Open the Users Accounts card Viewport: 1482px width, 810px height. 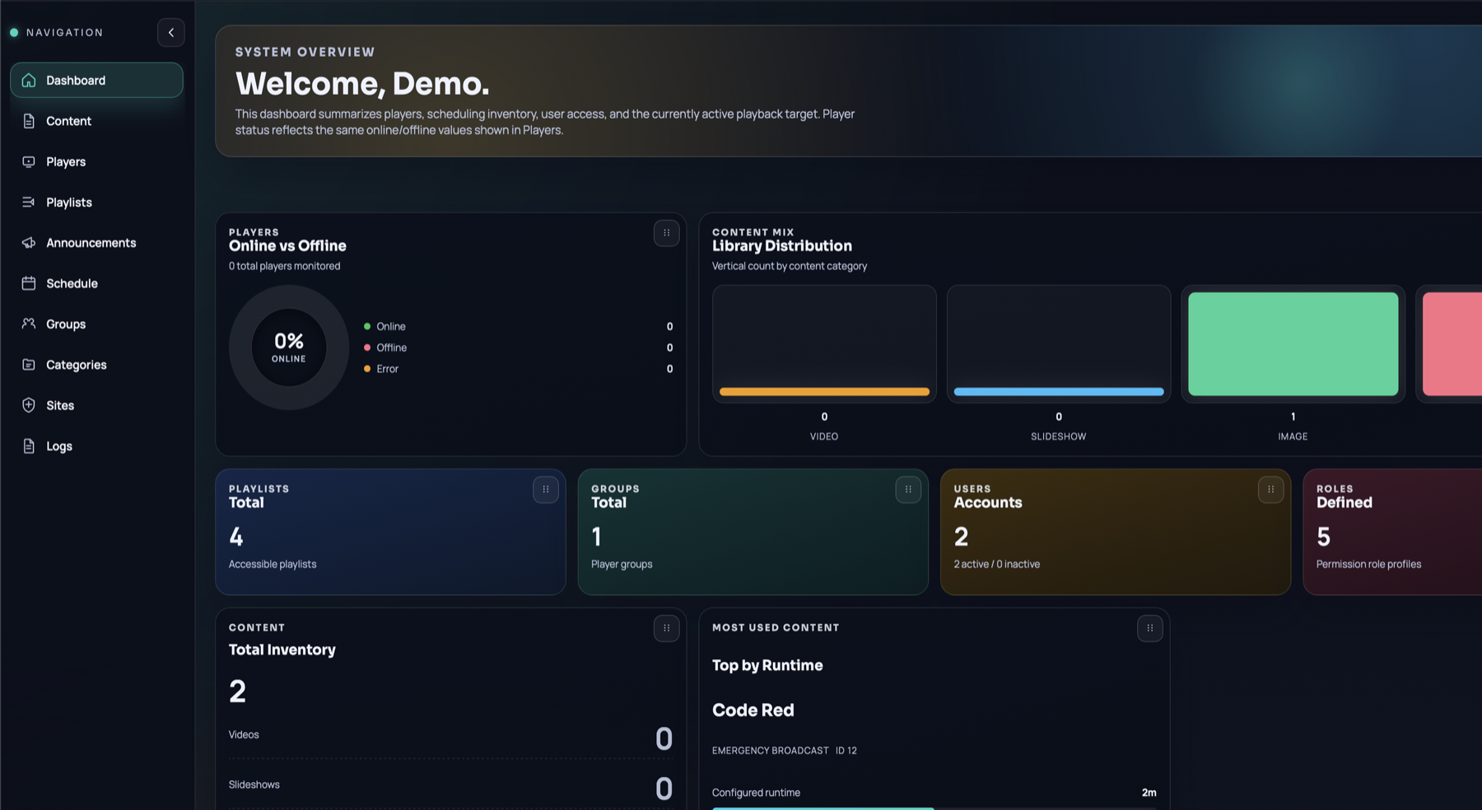click(1115, 533)
